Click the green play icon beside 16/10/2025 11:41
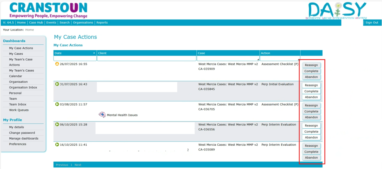This screenshot has width=382, height=169. 57,145
